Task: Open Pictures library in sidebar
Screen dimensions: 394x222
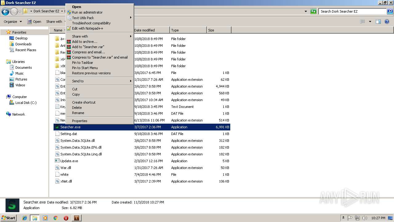Action: click(x=21, y=79)
